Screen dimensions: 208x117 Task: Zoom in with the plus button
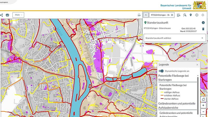coord(203,105)
